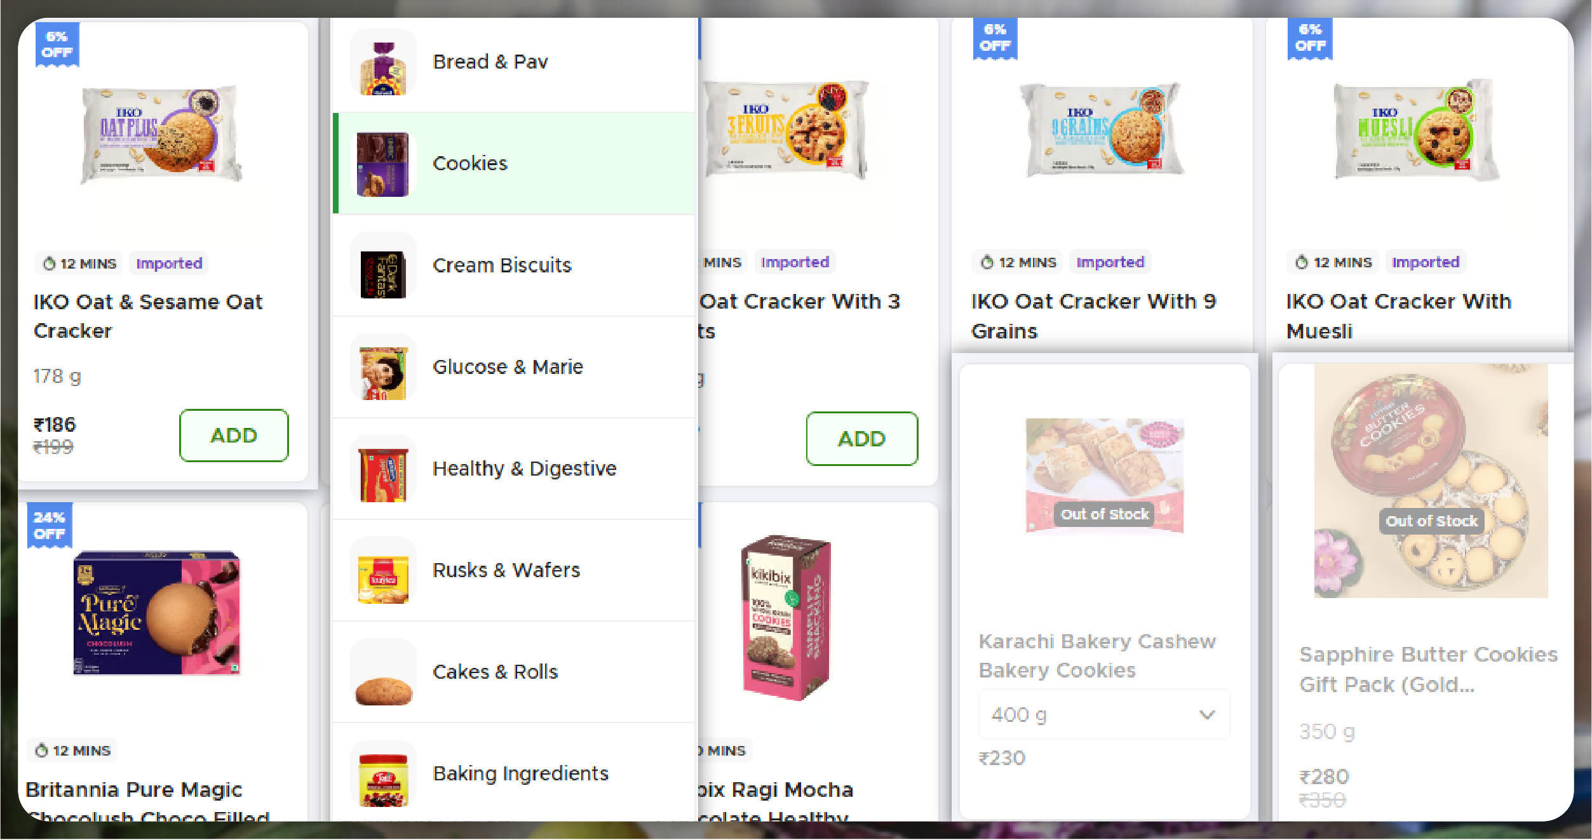
Task: Switch to the Cream Biscuits category
Action: pos(502,265)
